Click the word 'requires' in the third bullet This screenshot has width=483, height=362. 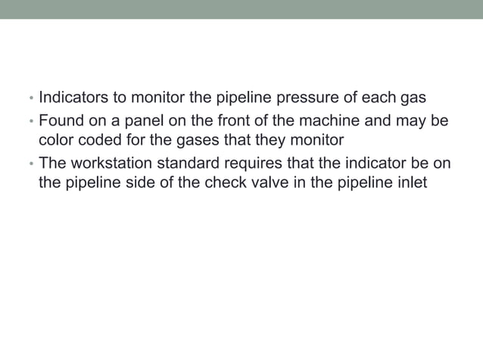pyautogui.click(x=253, y=164)
